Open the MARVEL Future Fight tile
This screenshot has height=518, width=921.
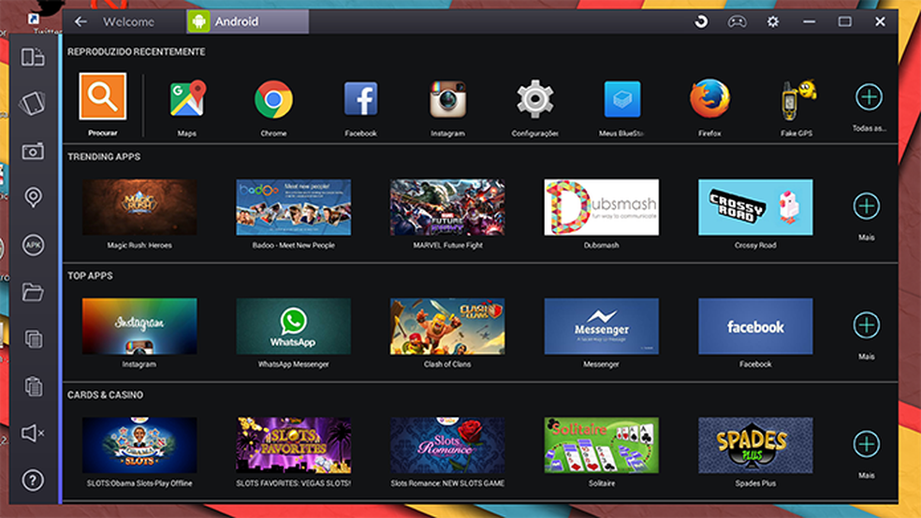tap(447, 207)
